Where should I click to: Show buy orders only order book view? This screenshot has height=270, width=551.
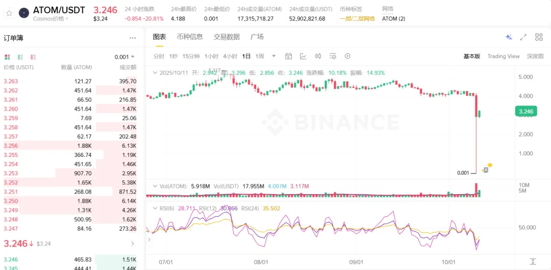point(20,57)
